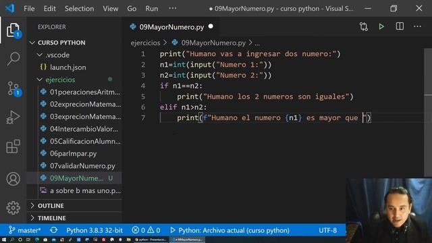Open editor More Actions ellipsis
Screen dimensions: 432x243
tap(417, 26)
